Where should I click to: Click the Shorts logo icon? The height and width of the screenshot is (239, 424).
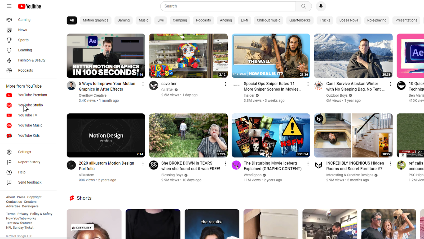(72, 198)
